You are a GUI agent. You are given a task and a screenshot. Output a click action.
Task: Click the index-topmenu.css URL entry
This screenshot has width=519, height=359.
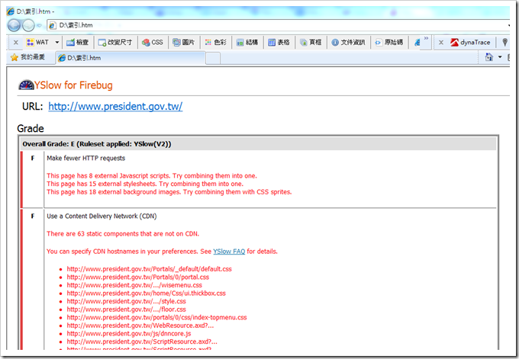[x=157, y=317]
